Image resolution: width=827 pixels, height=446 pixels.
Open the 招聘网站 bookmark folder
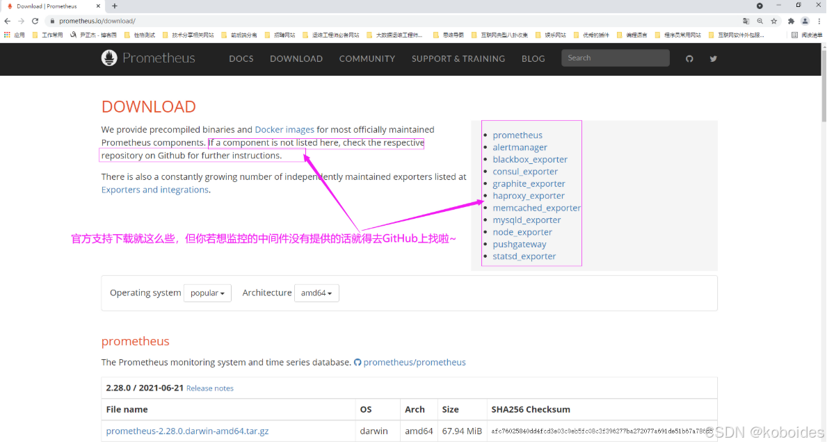(280, 35)
